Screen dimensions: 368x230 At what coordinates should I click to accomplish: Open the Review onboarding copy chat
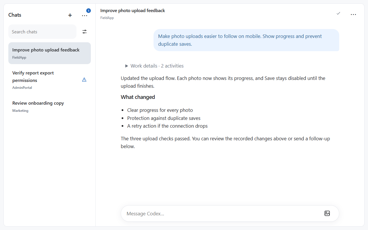(49, 106)
